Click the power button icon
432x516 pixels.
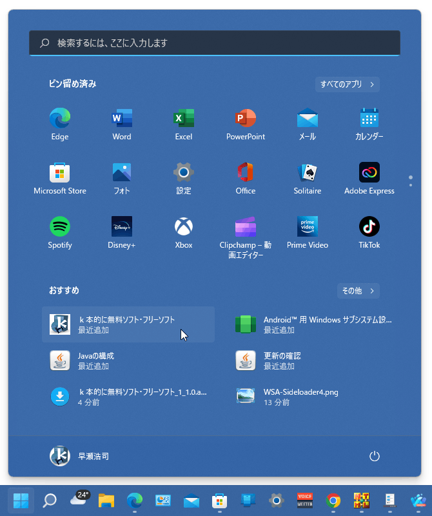(375, 456)
